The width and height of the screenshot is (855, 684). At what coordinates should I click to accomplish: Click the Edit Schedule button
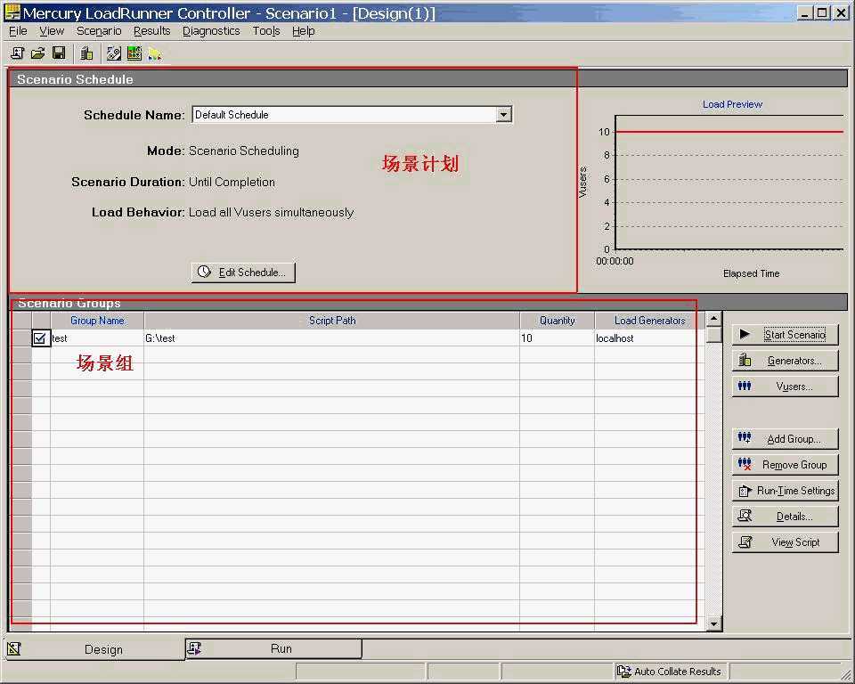[x=243, y=273]
